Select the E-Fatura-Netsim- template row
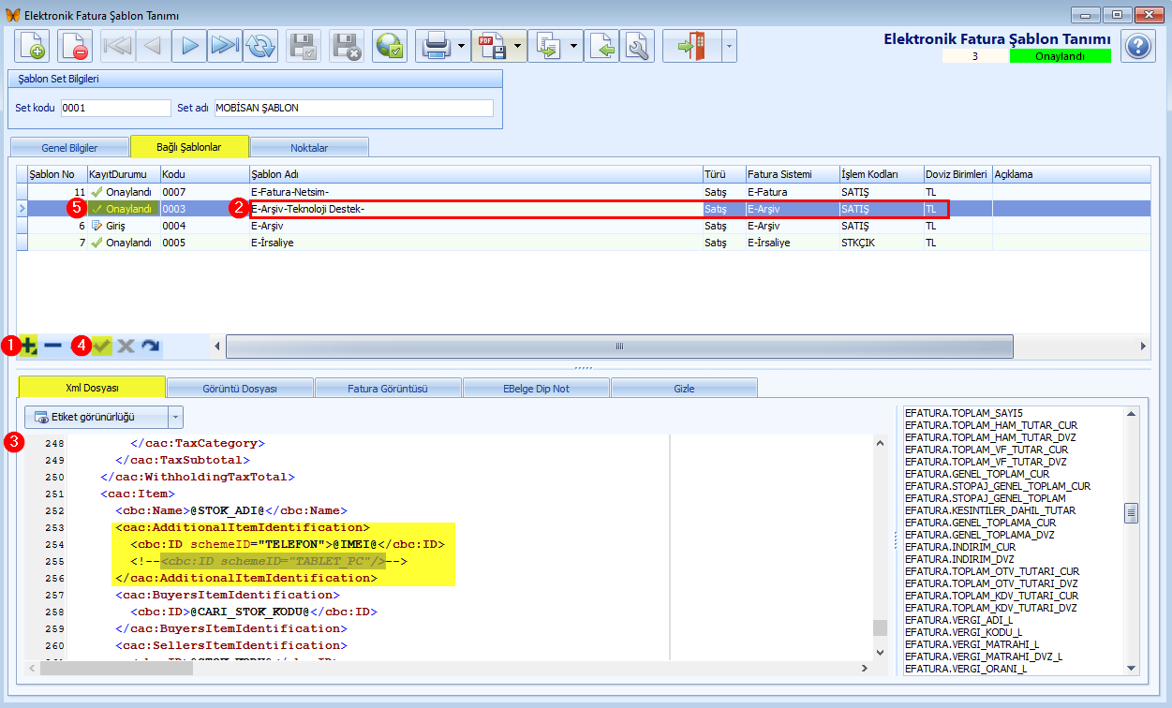Viewport: 1172px width, 708px height. (x=584, y=192)
